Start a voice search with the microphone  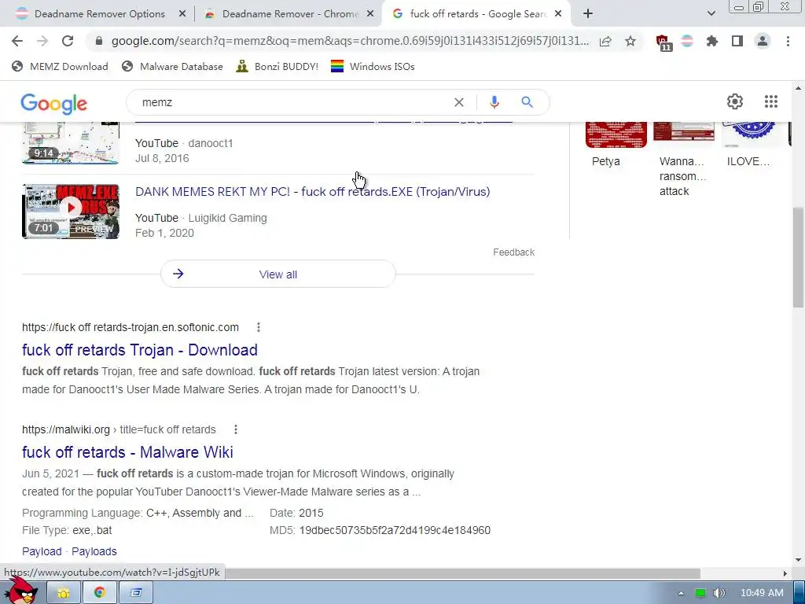click(x=494, y=102)
